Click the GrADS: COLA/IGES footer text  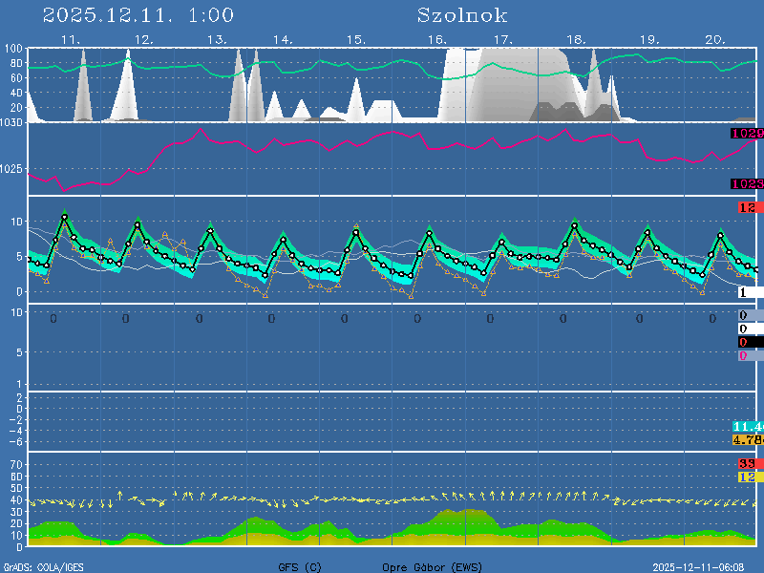point(44,567)
